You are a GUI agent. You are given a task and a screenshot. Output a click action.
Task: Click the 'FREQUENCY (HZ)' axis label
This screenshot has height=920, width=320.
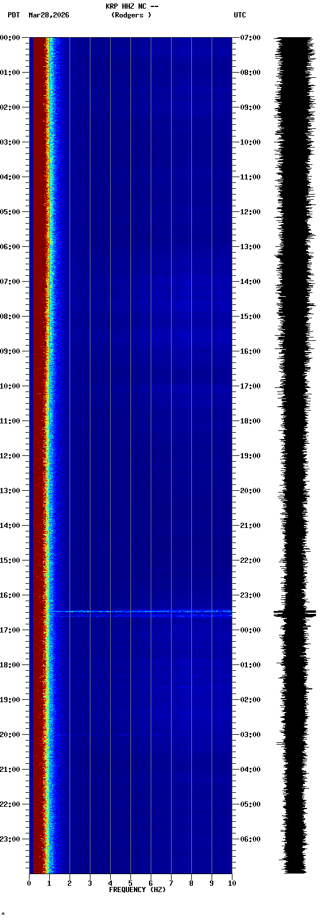(137, 890)
